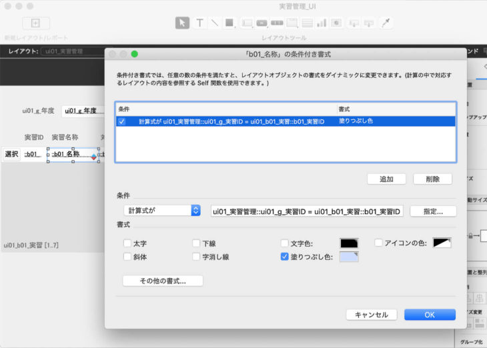Select the Field/Control tool
487x348 pixels.
point(247,23)
